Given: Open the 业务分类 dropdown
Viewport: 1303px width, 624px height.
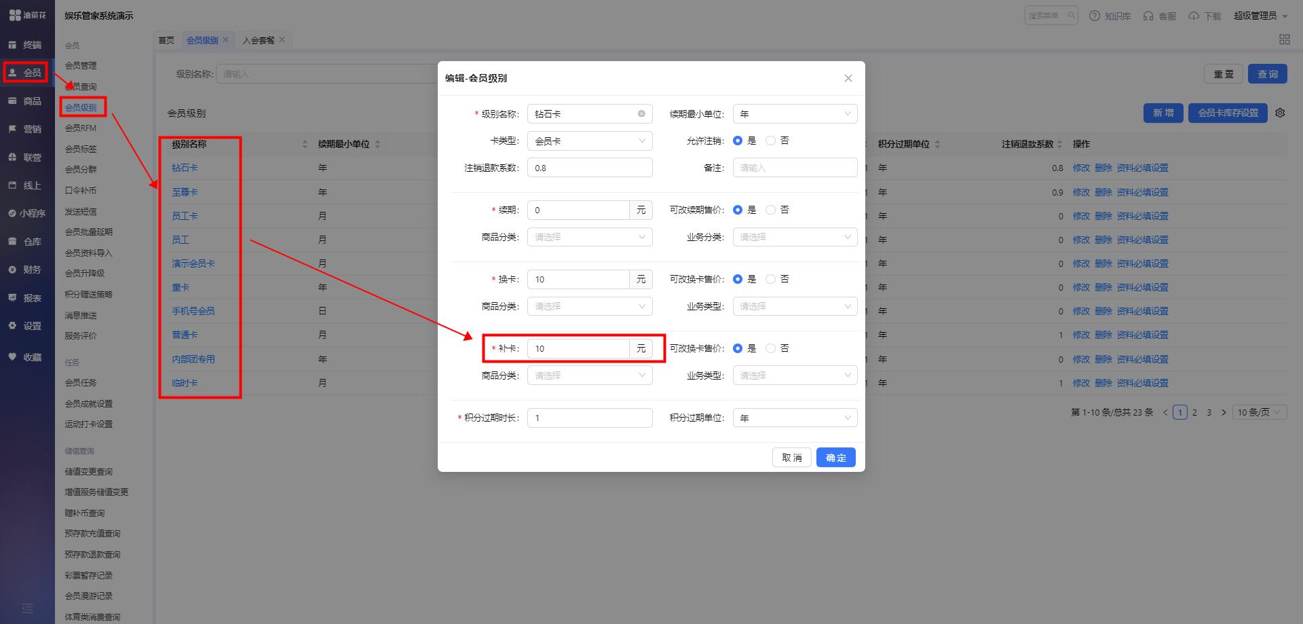Looking at the screenshot, I should tap(795, 237).
